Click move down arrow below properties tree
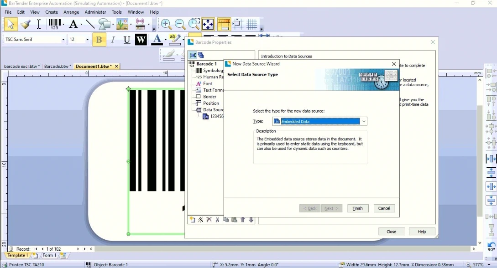The width and height of the screenshot is (497, 268). (x=251, y=220)
